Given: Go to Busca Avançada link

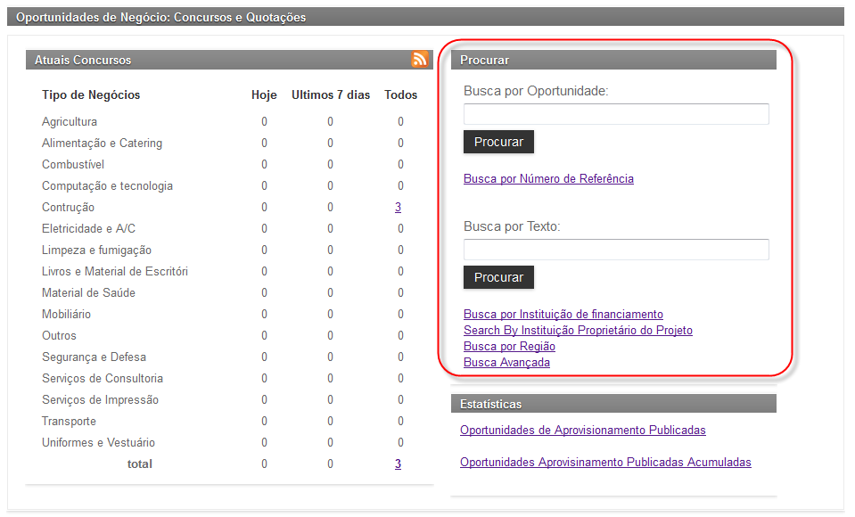Looking at the screenshot, I should point(506,363).
